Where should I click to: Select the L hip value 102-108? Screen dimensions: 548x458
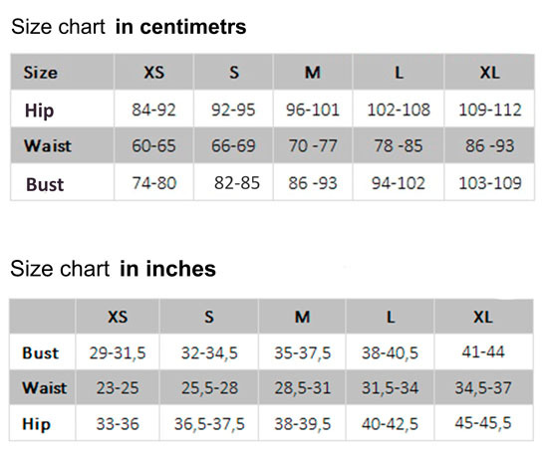pyautogui.click(x=399, y=110)
